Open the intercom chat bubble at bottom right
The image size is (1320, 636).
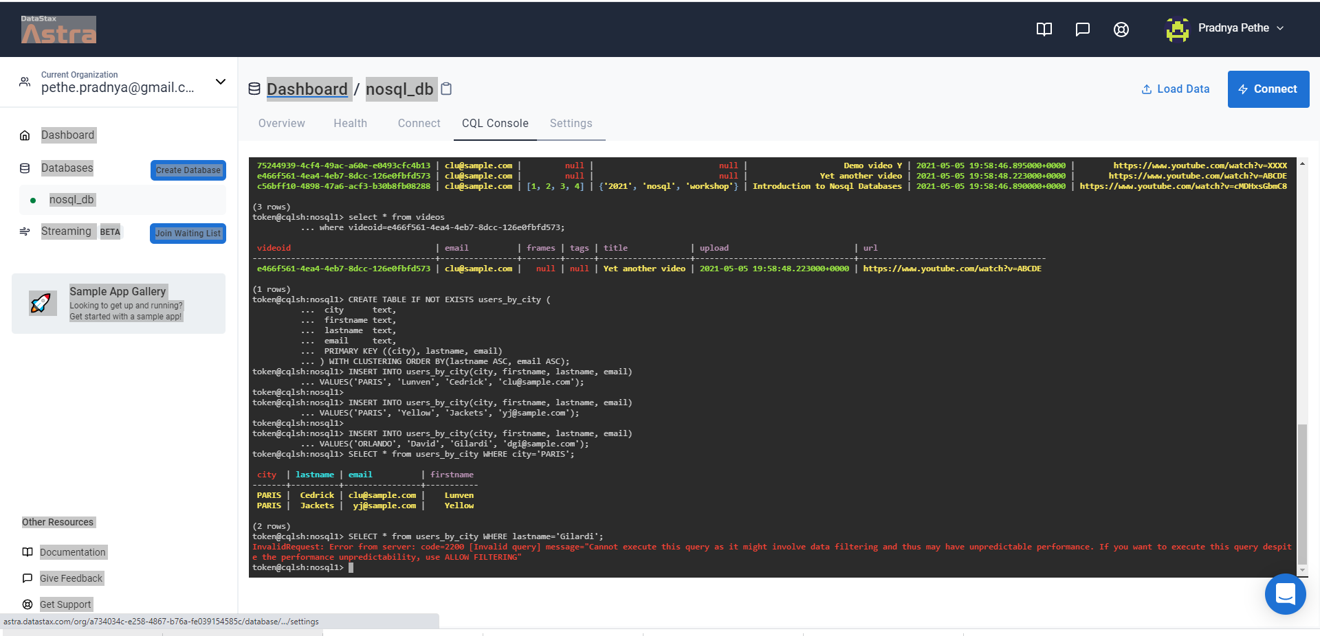pos(1285,594)
